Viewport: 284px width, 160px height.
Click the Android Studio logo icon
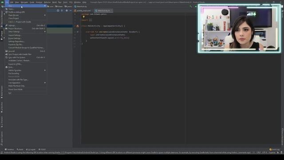click(x=2, y=2)
